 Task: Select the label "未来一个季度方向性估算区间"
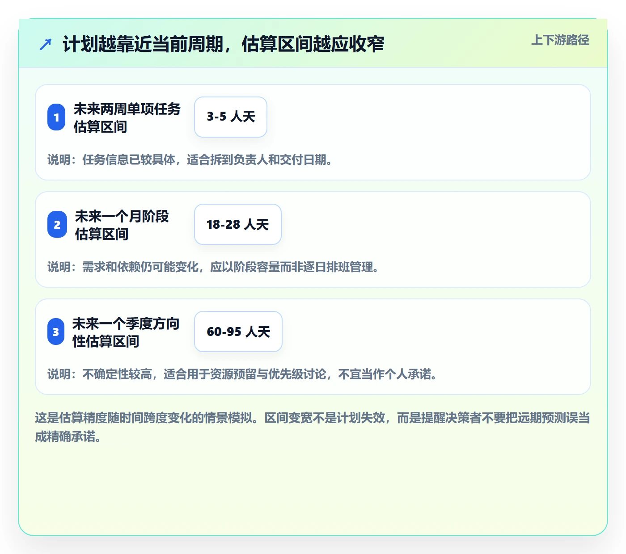coord(126,332)
